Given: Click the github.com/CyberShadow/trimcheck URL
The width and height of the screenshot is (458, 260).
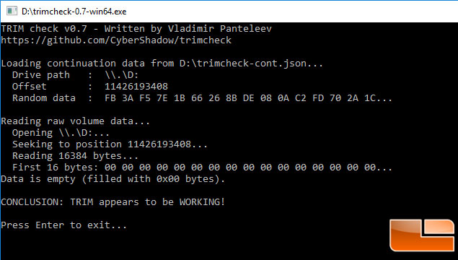Looking at the screenshot, I should click(116, 40).
